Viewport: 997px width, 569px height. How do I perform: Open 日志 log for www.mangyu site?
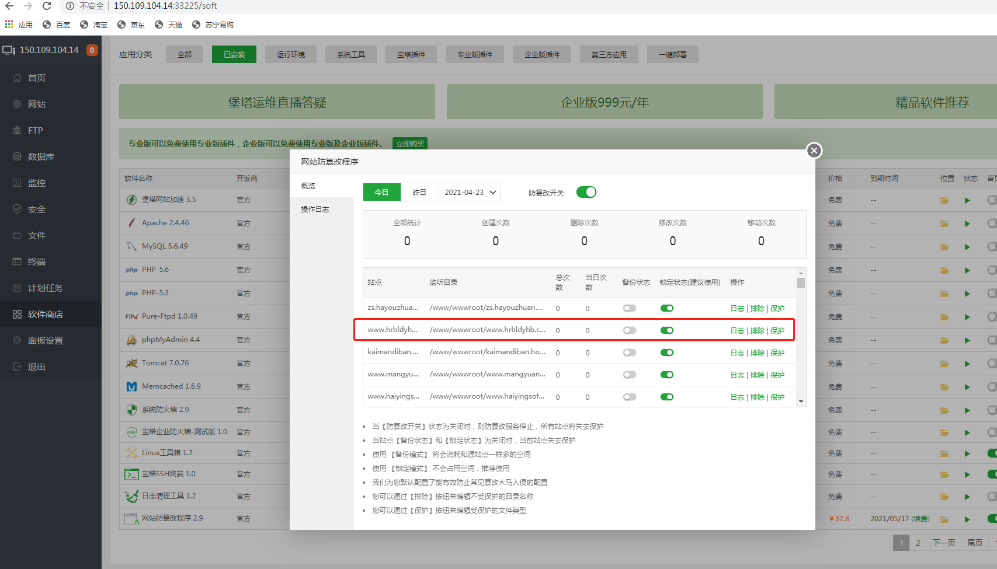[x=738, y=375]
